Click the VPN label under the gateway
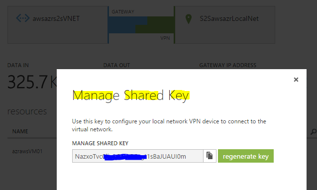This screenshot has height=190, width=317. (165, 38)
